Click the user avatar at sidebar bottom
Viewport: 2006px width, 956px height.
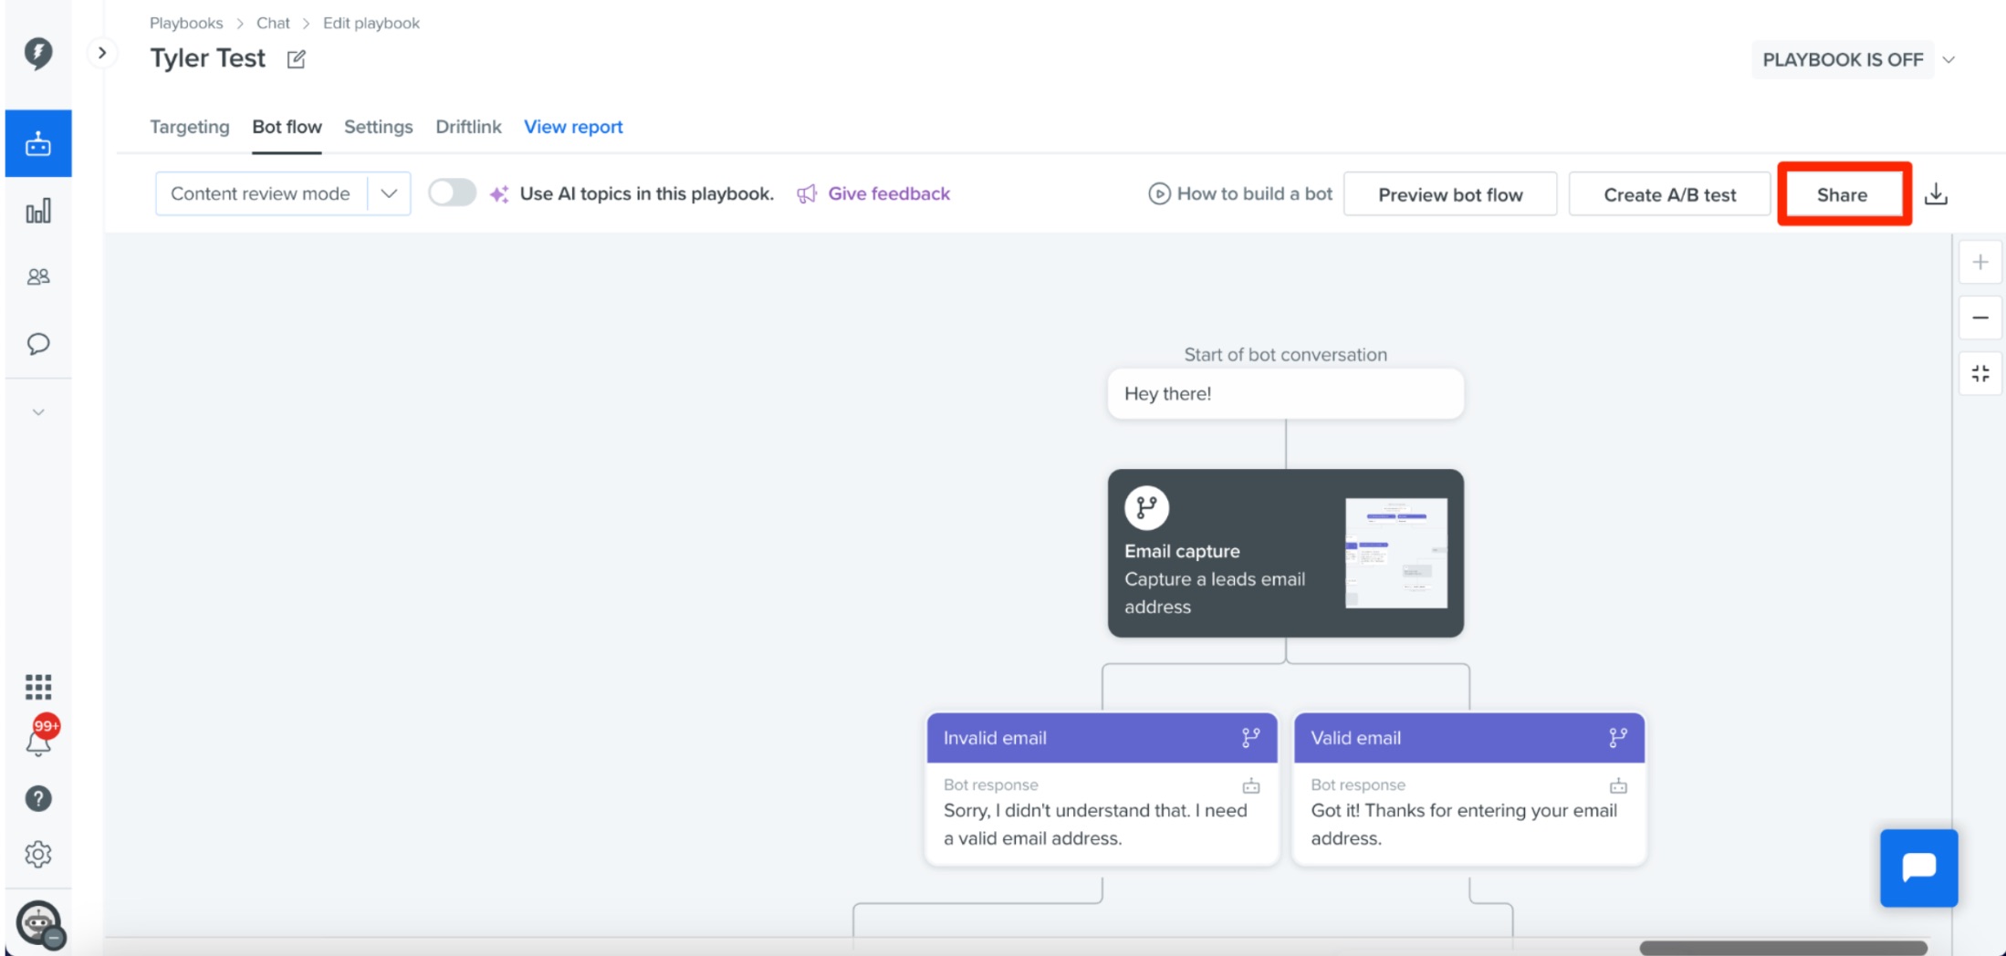coord(39,924)
